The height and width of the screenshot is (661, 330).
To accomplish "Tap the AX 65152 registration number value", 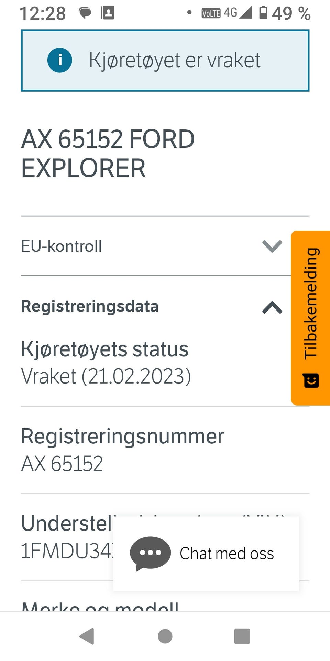I will click(62, 463).
